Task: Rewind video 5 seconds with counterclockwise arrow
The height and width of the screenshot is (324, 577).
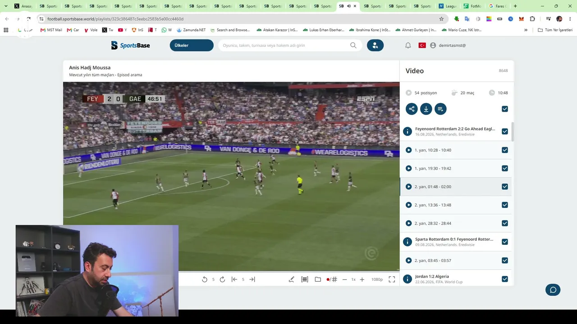Action: click(x=205, y=279)
